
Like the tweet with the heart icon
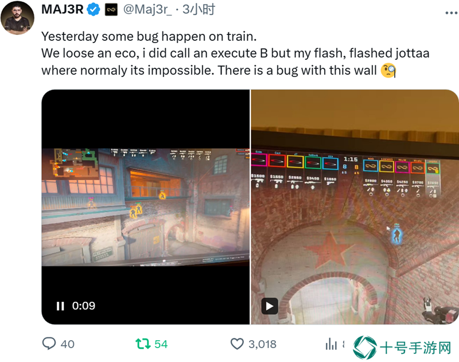[x=237, y=344]
